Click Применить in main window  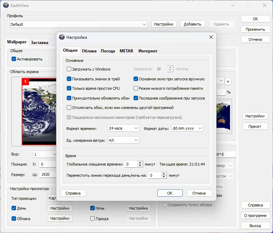(x=256, y=29)
